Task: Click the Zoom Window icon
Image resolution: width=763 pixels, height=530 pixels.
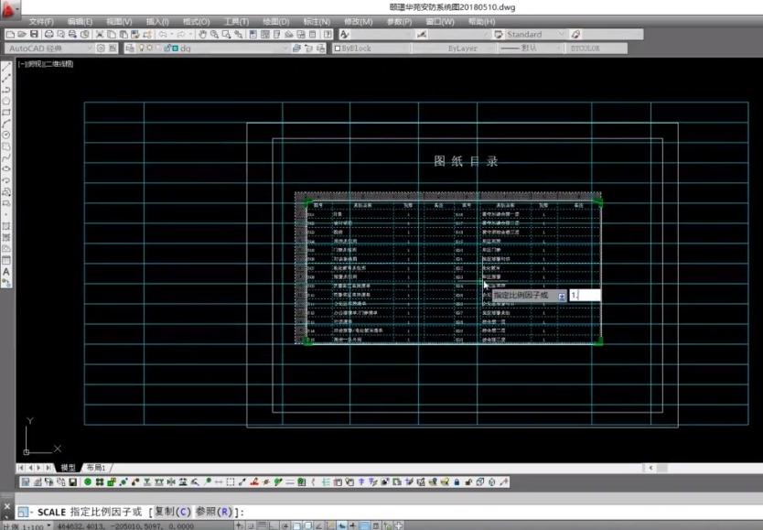Action: click(226, 34)
